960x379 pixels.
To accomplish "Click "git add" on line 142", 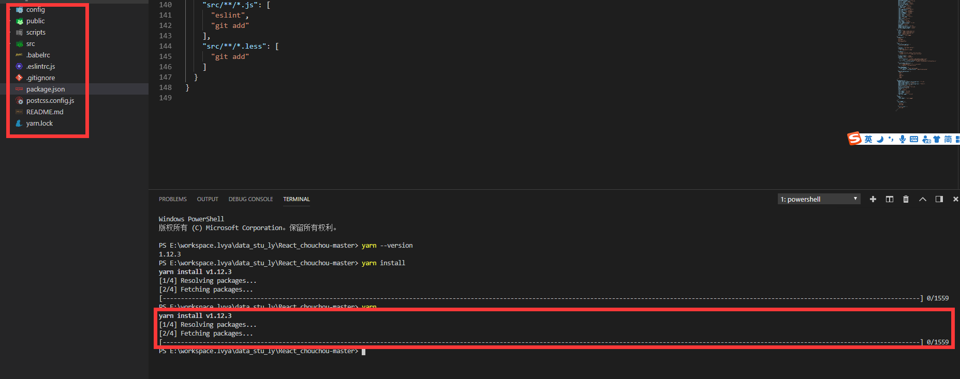I will pos(230,25).
